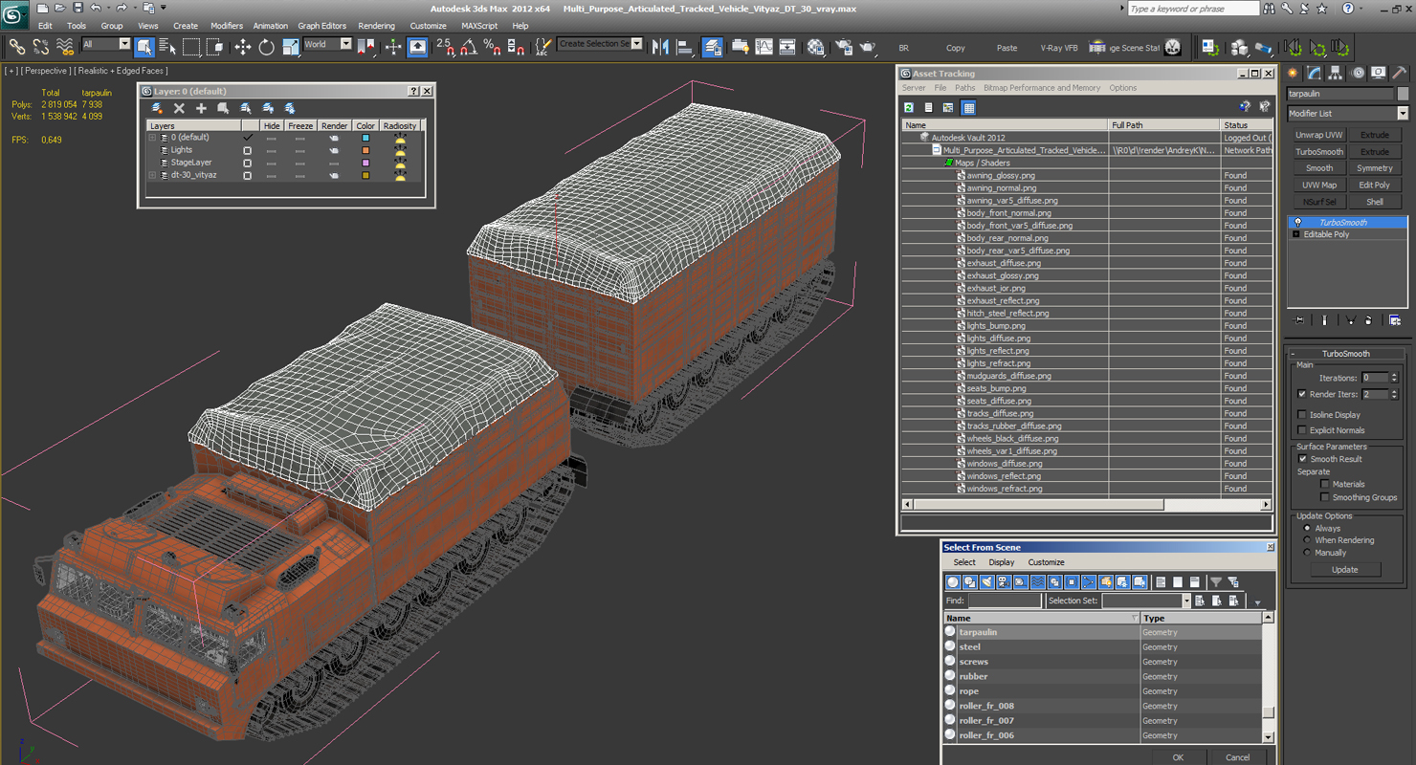Image resolution: width=1416 pixels, height=765 pixels.
Task: Open the World reference coordinate dropdown
Action: tap(327, 44)
